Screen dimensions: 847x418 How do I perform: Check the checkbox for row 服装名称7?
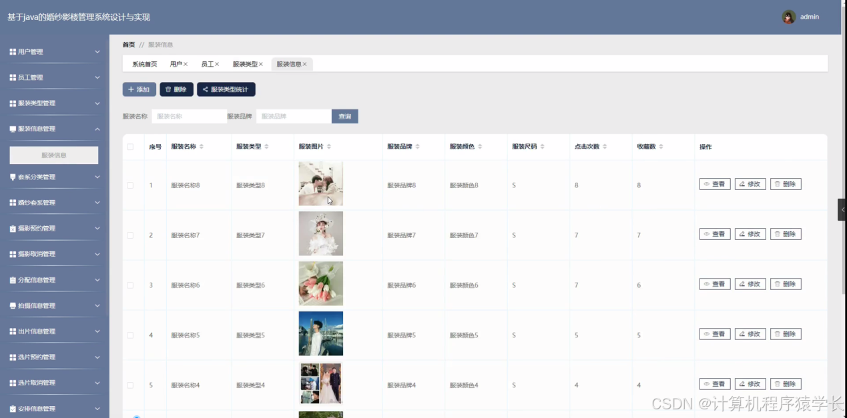(130, 235)
